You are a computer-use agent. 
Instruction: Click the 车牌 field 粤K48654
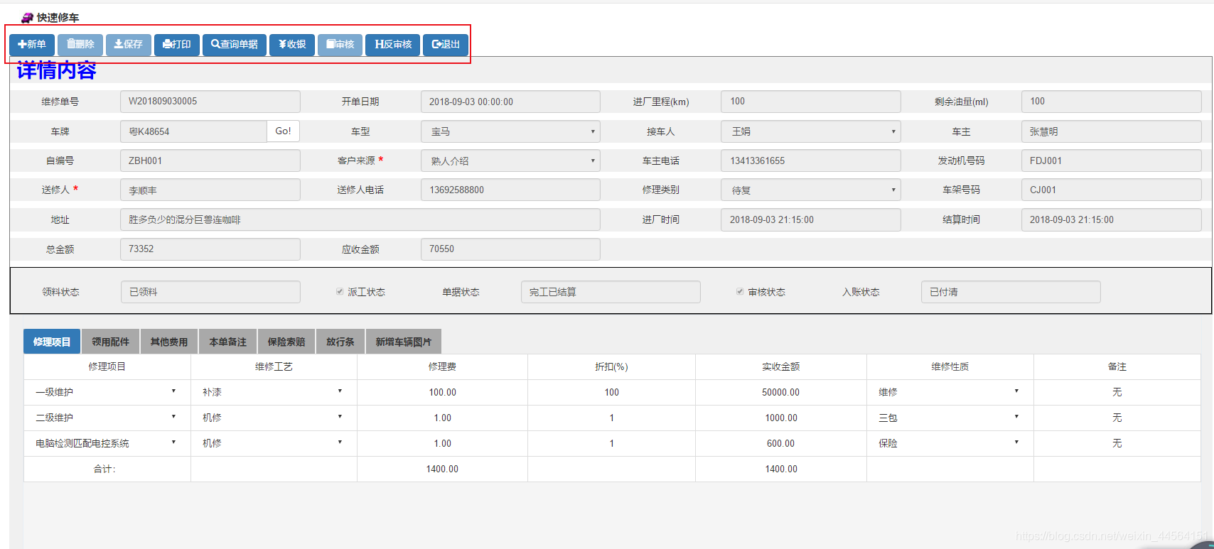193,131
